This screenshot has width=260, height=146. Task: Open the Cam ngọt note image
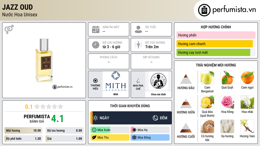point(247,78)
